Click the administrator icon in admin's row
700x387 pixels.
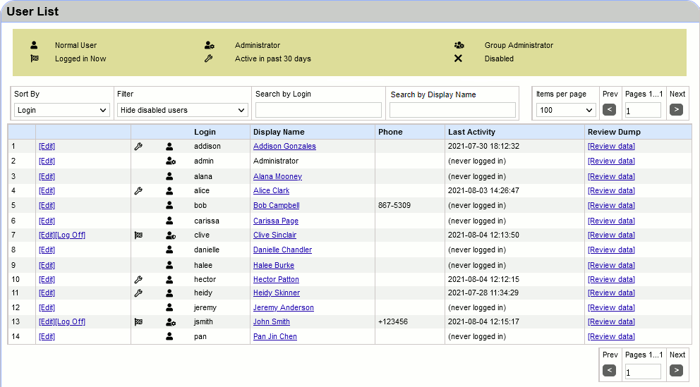[x=170, y=161]
